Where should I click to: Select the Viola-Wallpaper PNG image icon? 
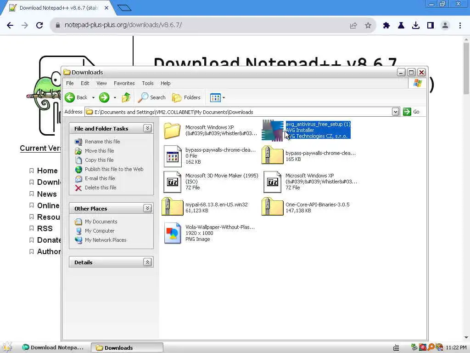click(173, 233)
